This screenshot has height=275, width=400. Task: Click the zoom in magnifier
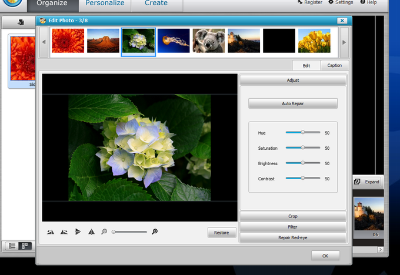(155, 232)
